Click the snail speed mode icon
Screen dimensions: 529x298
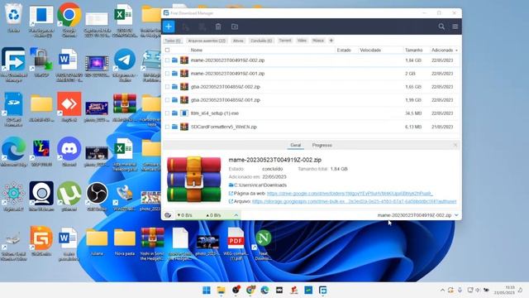point(168,215)
